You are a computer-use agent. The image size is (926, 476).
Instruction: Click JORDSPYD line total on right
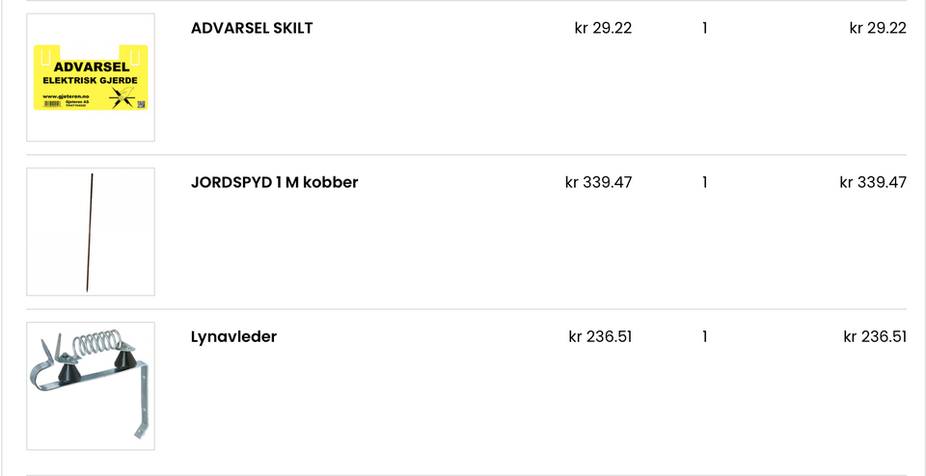click(873, 182)
